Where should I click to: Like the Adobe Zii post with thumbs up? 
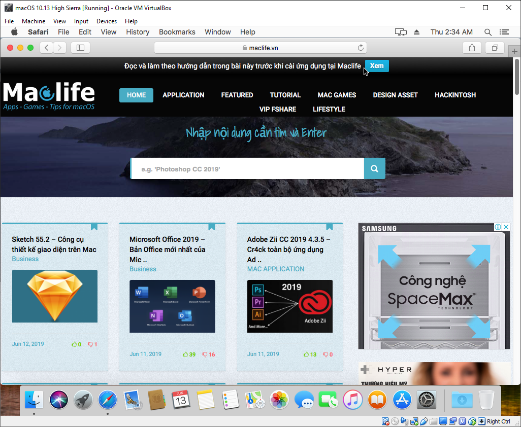tap(307, 354)
